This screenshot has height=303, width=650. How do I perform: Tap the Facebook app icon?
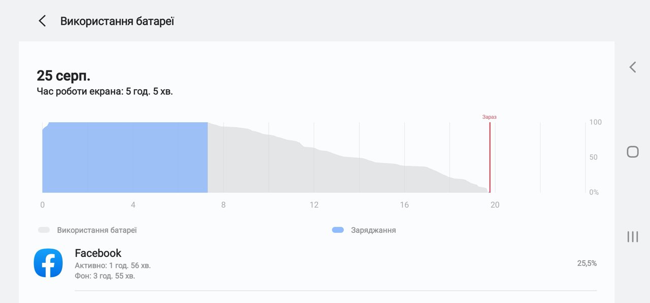48,263
